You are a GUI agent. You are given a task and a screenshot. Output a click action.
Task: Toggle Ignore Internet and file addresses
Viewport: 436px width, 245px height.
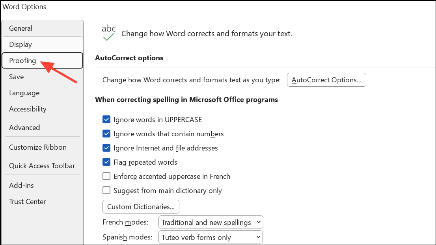(x=106, y=148)
